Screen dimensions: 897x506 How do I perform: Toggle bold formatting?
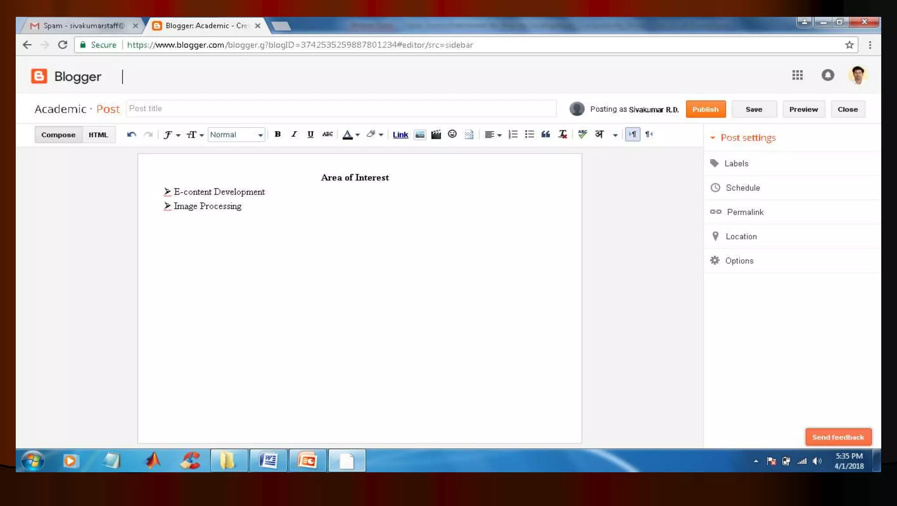click(277, 134)
